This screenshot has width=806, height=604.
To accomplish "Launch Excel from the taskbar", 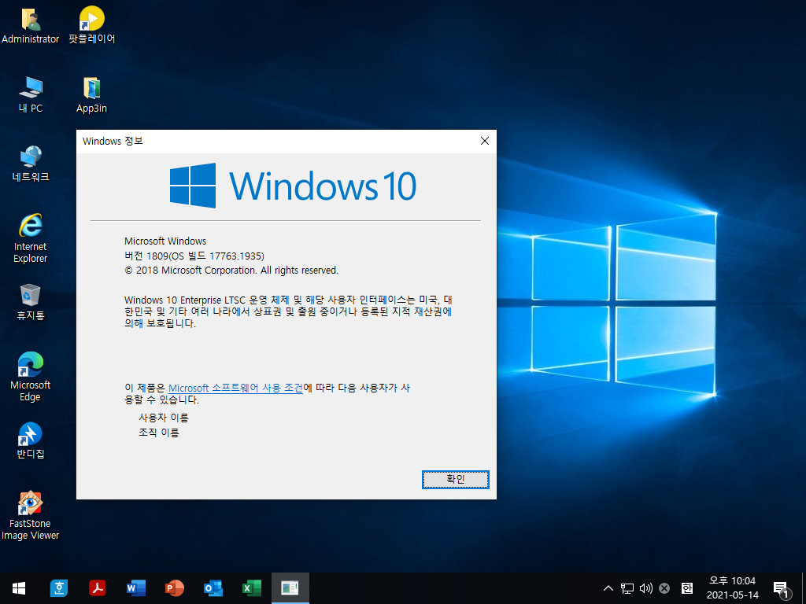I will [251, 588].
